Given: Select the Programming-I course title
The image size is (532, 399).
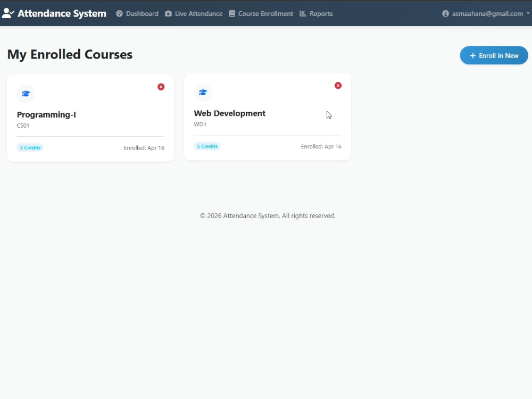Looking at the screenshot, I should pos(46,115).
